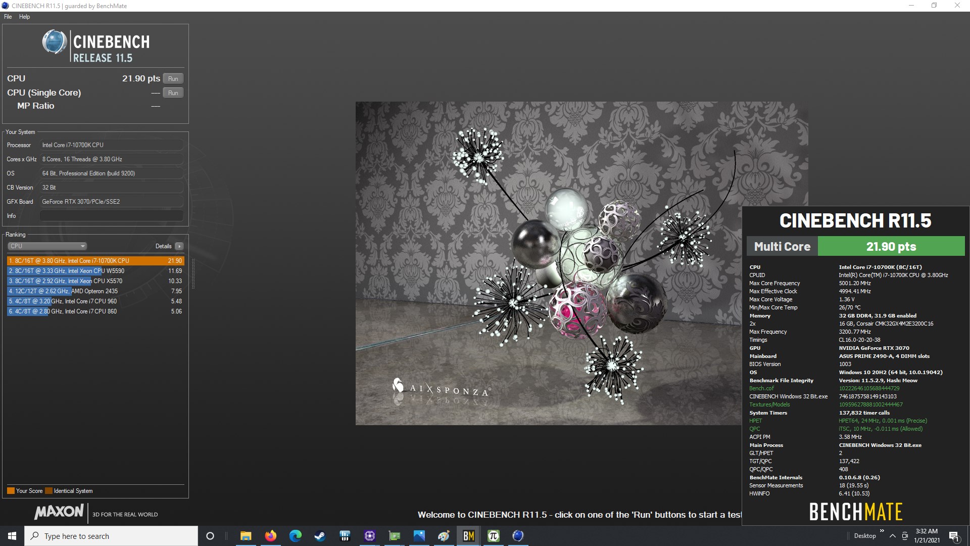Image resolution: width=970 pixels, height=546 pixels.
Task: Show hidden system tray icons
Action: pos(893,536)
